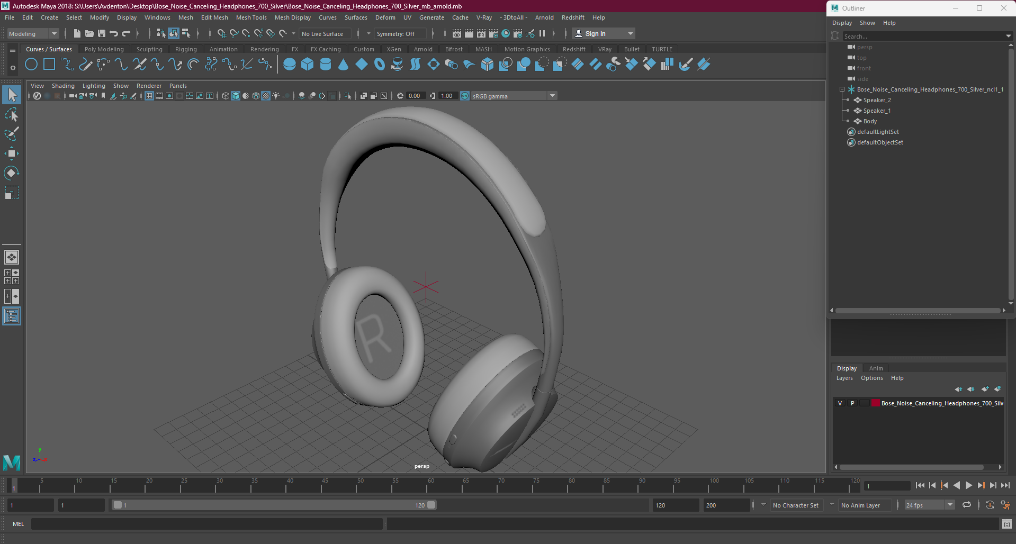The width and height of the screenshot is (1016, 544).
Task: Click the Outliner search field
Action: (x=923, y=37)
